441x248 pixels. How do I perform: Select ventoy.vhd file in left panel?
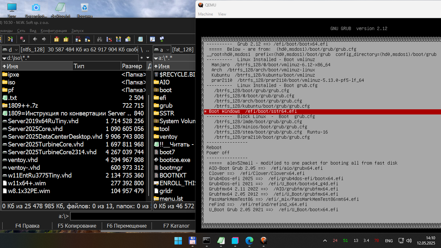(74, 160)
